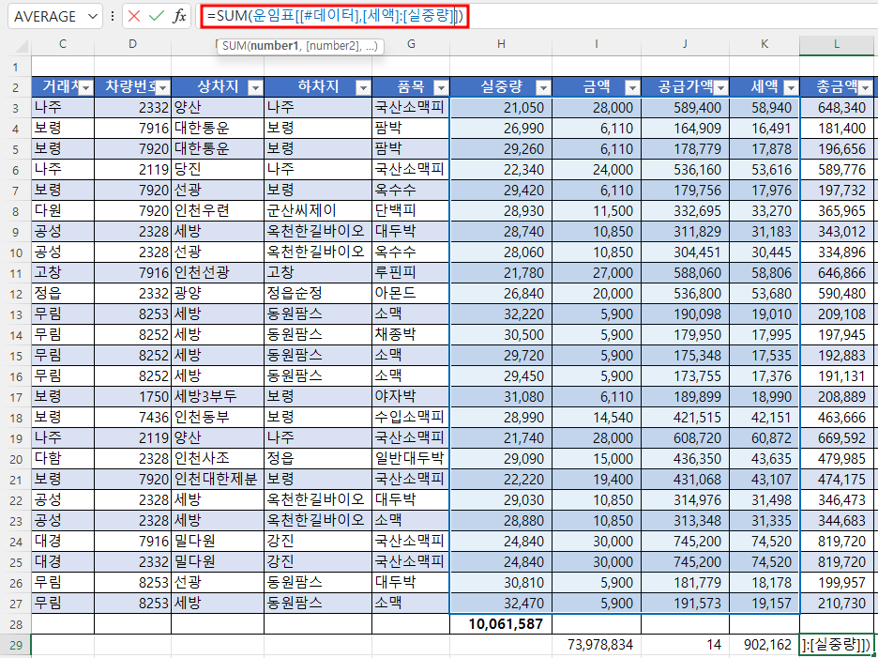The height and width of the screenshot is (658, 878).
Task: Select row header 29
Action: click(15, 645)
